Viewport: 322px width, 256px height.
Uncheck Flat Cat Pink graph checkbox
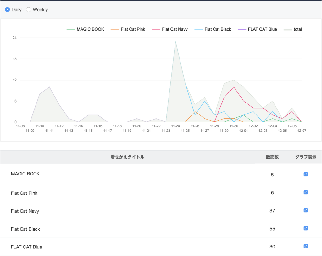[306, 192]
